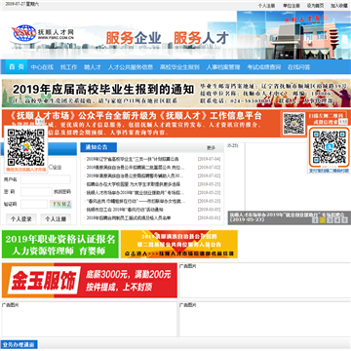Viewport: 351px width, 351px height.
Task: Open the yellow 基层公共岗位服务人员公告 banner
Action: 179,245
